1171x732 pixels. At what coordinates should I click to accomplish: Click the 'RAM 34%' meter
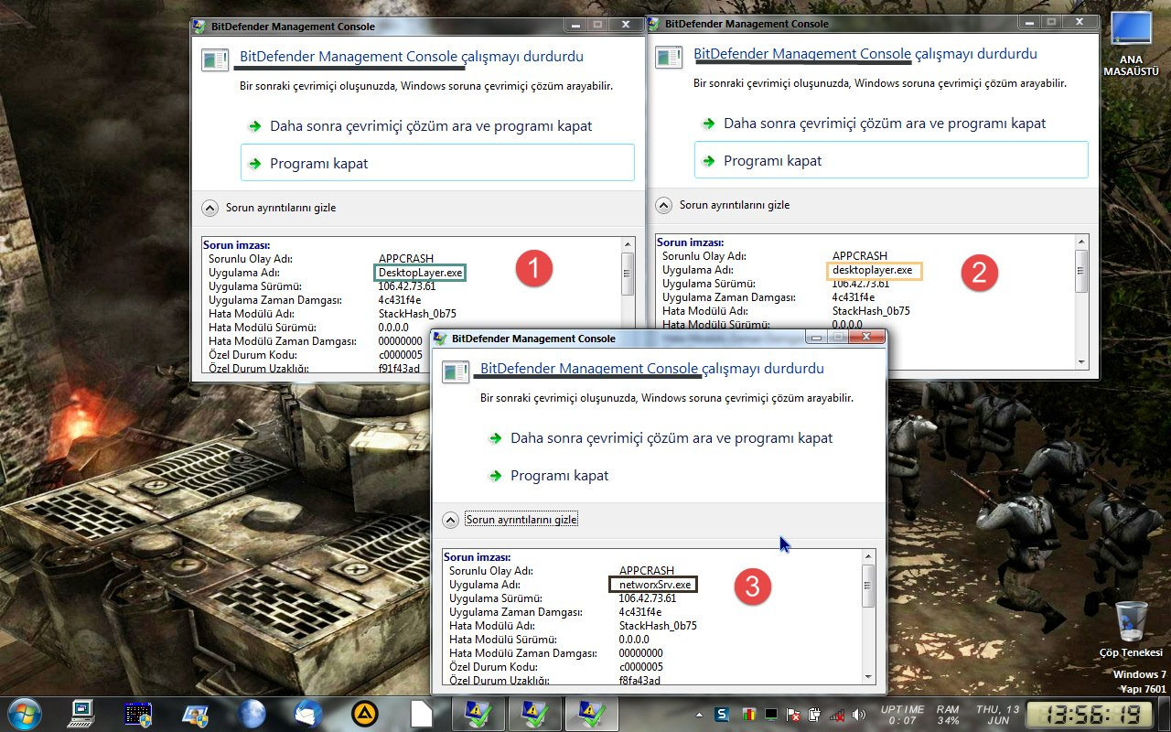(948, 714)
